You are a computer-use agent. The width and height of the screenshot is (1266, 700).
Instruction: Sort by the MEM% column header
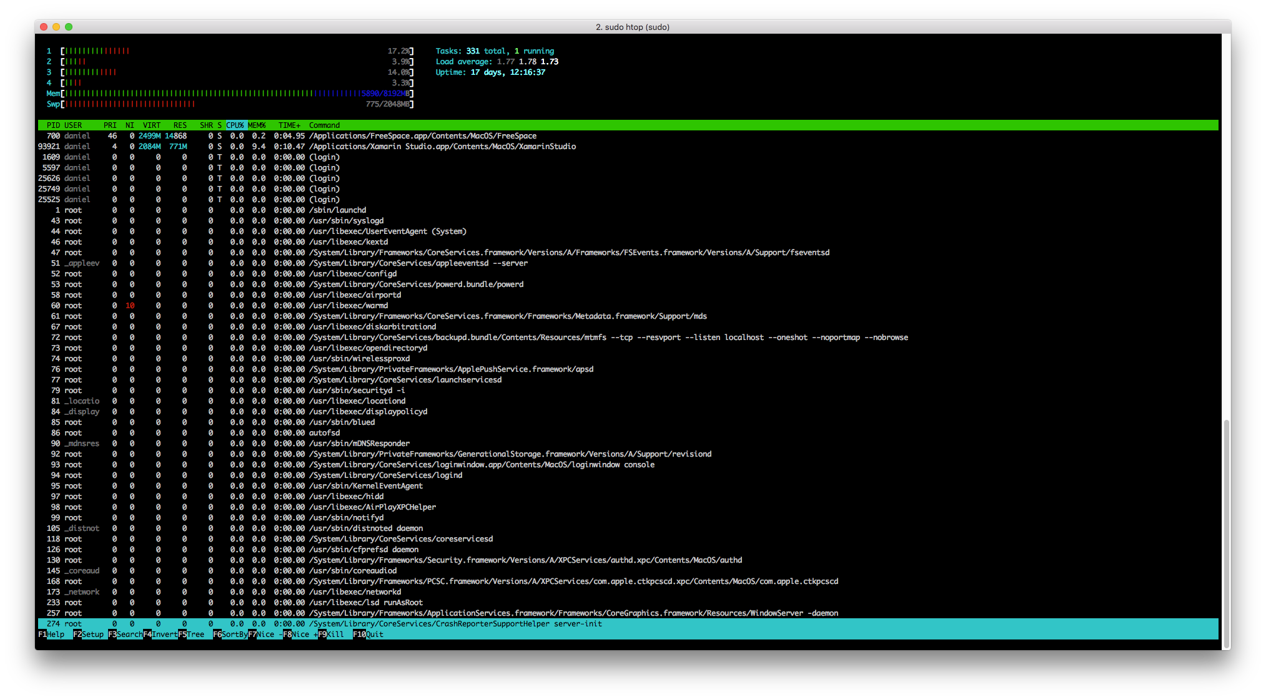tap(257, 125)
